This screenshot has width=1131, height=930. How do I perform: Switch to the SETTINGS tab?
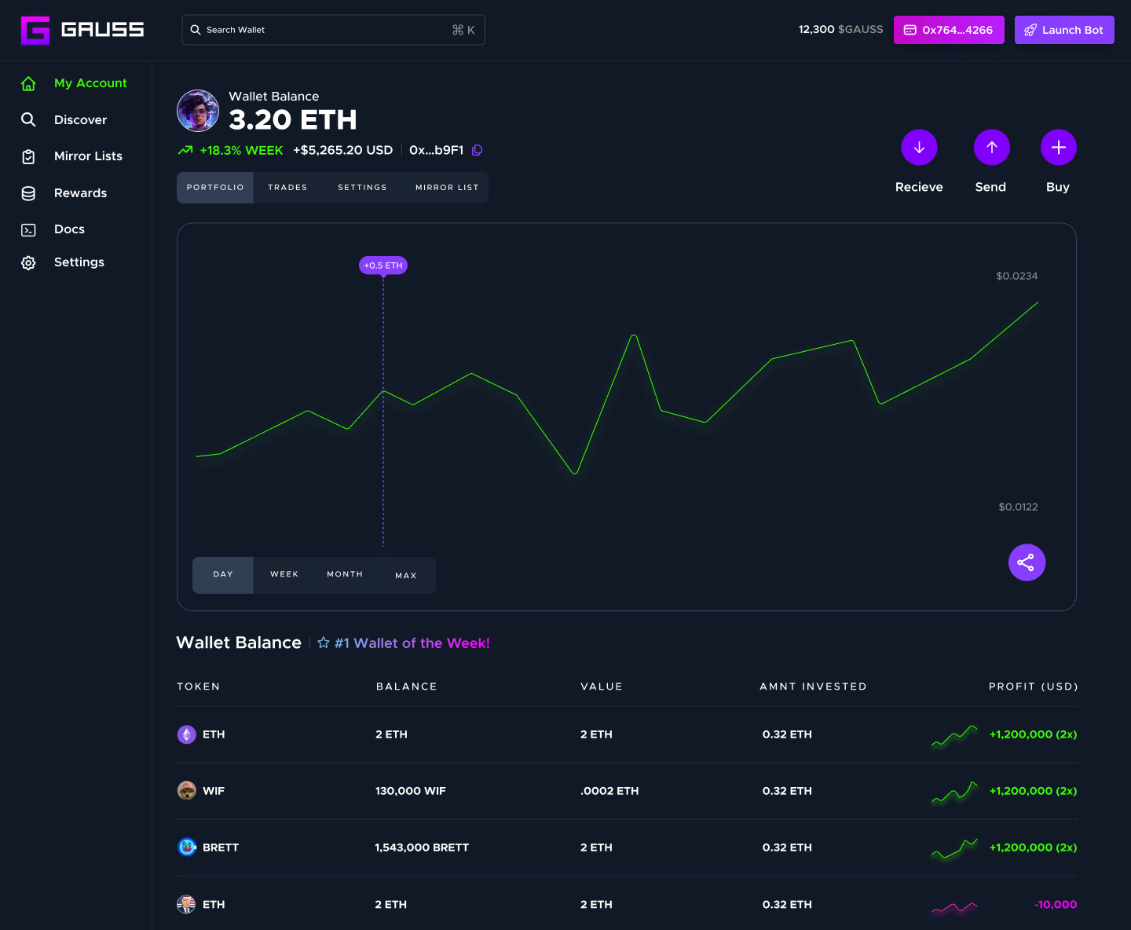tap(362, 188)
